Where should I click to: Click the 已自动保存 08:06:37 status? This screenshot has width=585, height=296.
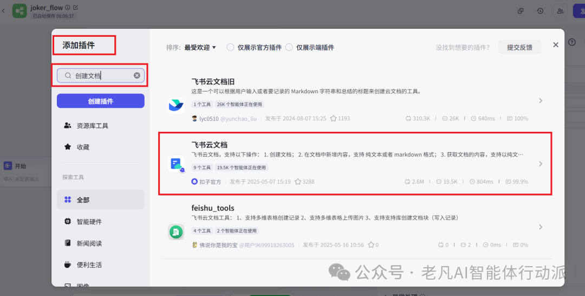pyautogui.click(x=53, y=16)
